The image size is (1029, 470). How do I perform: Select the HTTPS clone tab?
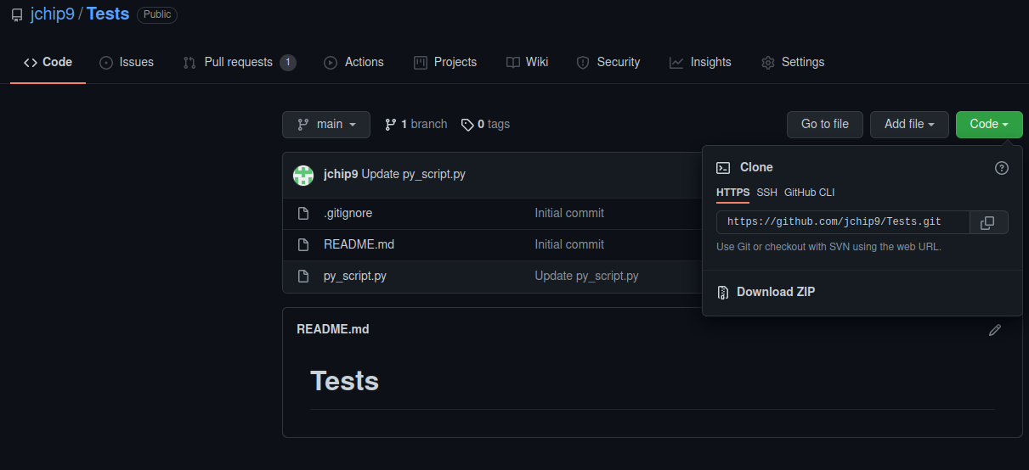click(732, 193)
